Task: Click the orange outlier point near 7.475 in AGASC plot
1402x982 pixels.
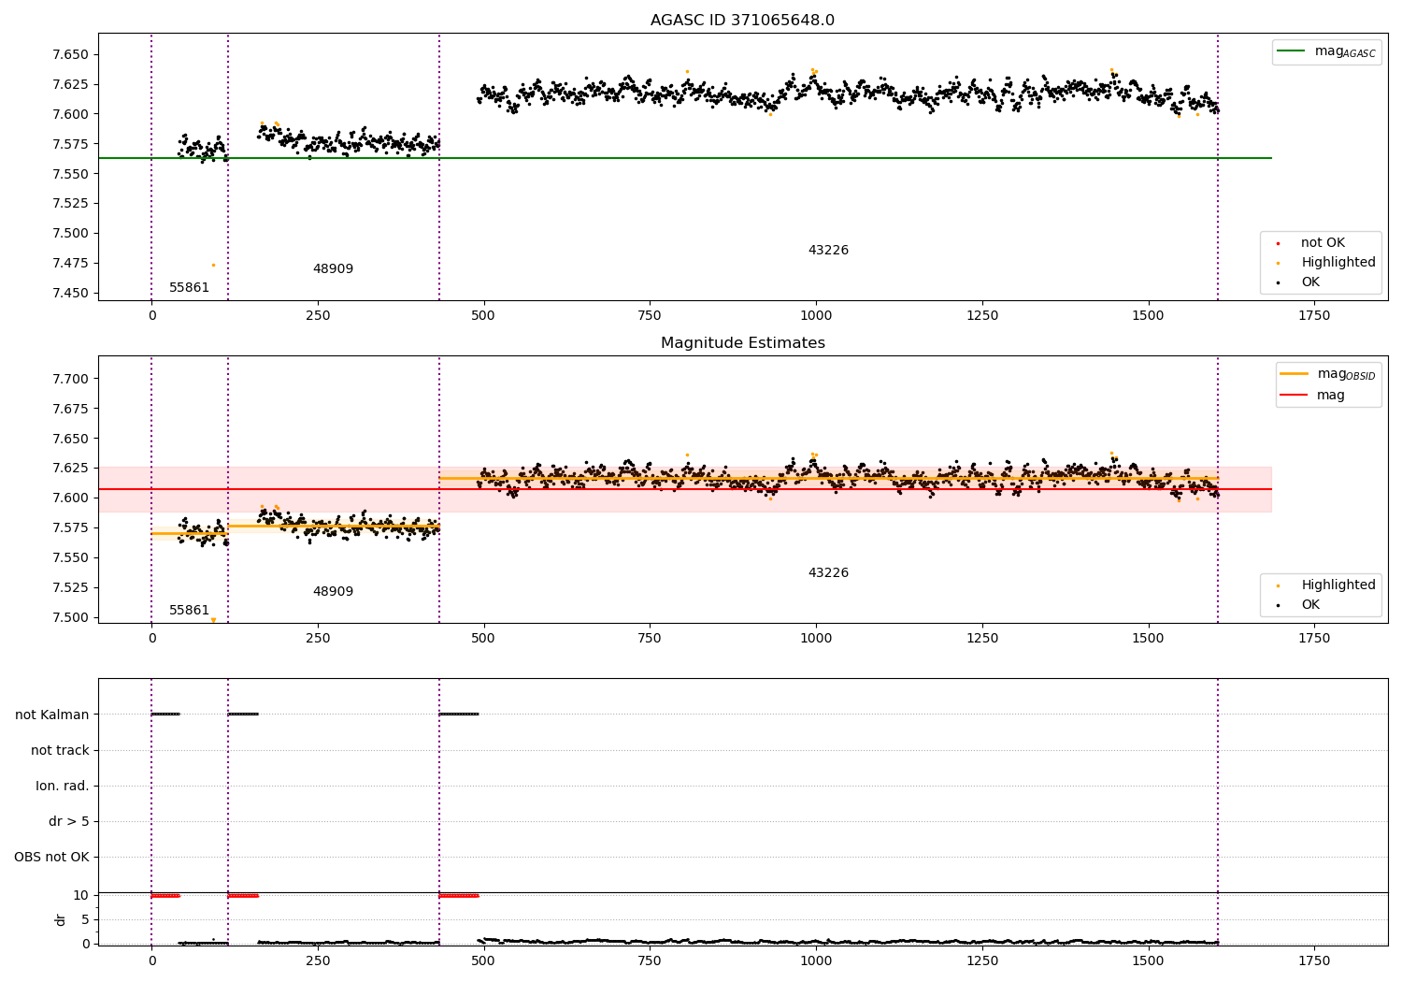Action: [213, 265]
